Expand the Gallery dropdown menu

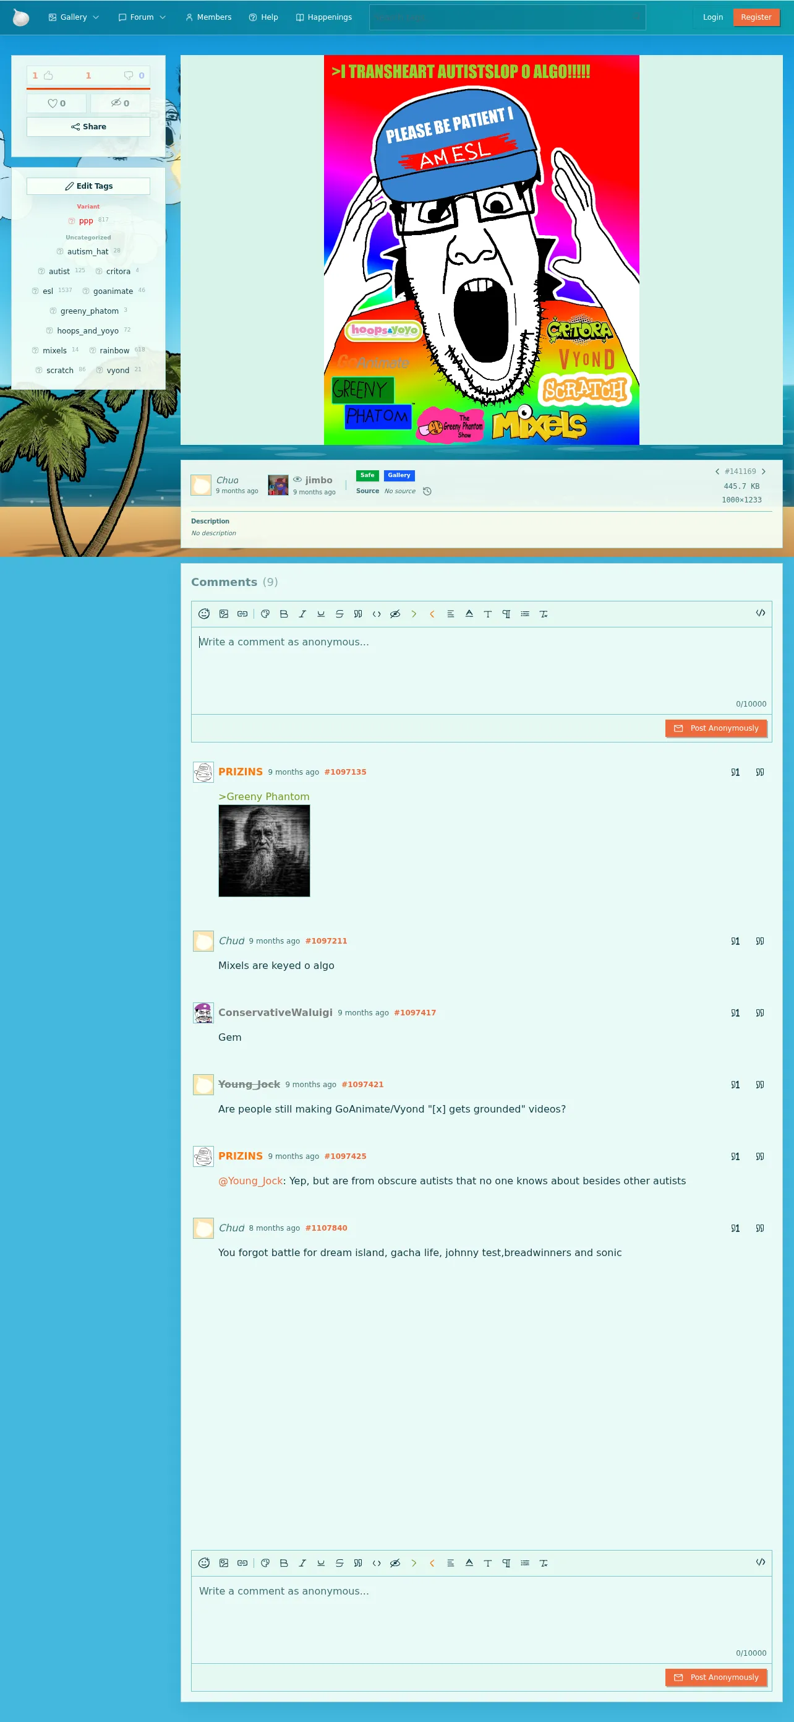[74, 17]
